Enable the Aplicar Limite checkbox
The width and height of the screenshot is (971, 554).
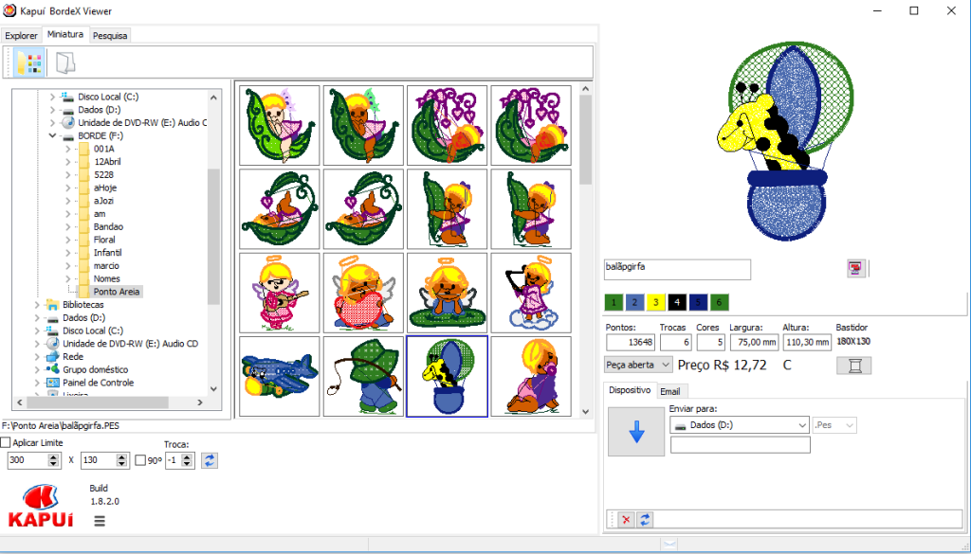[x=6, y=442]
